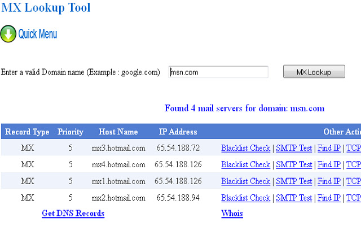Image resolution: width=361 pixels, height=226 pixels.
Task: Click the 'Enter a valid Domain name' label
Action: (x=80, y=72)
